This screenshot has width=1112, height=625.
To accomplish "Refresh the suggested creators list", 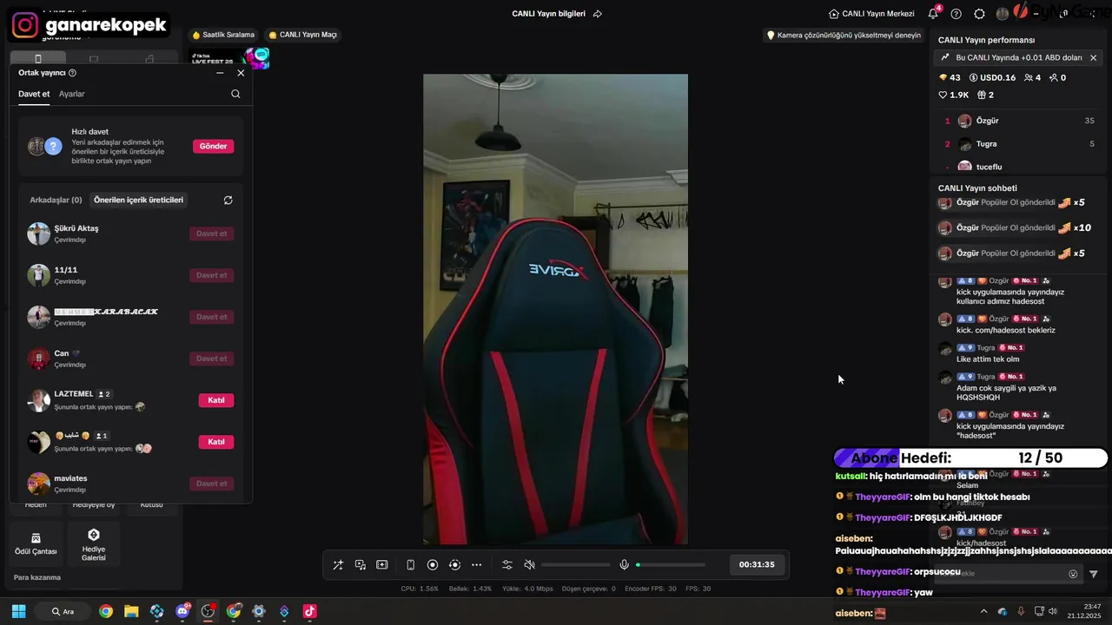I will click(228, 200).
